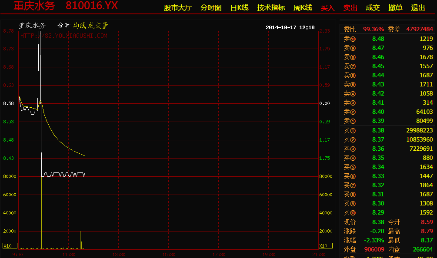Viewport: 437px width, 258px height.
Task: Switch to 周K线 weekly candlestick chart
Action: click(303, 8)
